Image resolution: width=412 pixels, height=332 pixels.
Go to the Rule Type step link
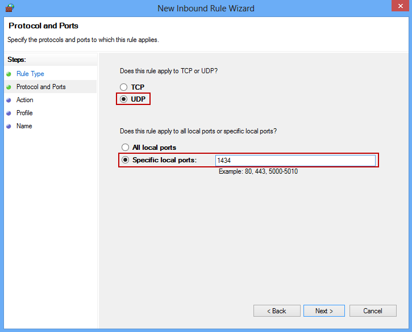tap(30, 74)
